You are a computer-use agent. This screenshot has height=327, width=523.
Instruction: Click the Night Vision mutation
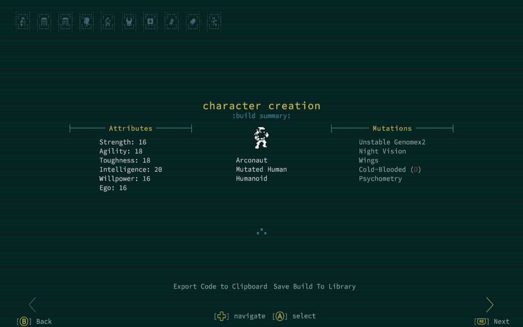click(382, 151)
